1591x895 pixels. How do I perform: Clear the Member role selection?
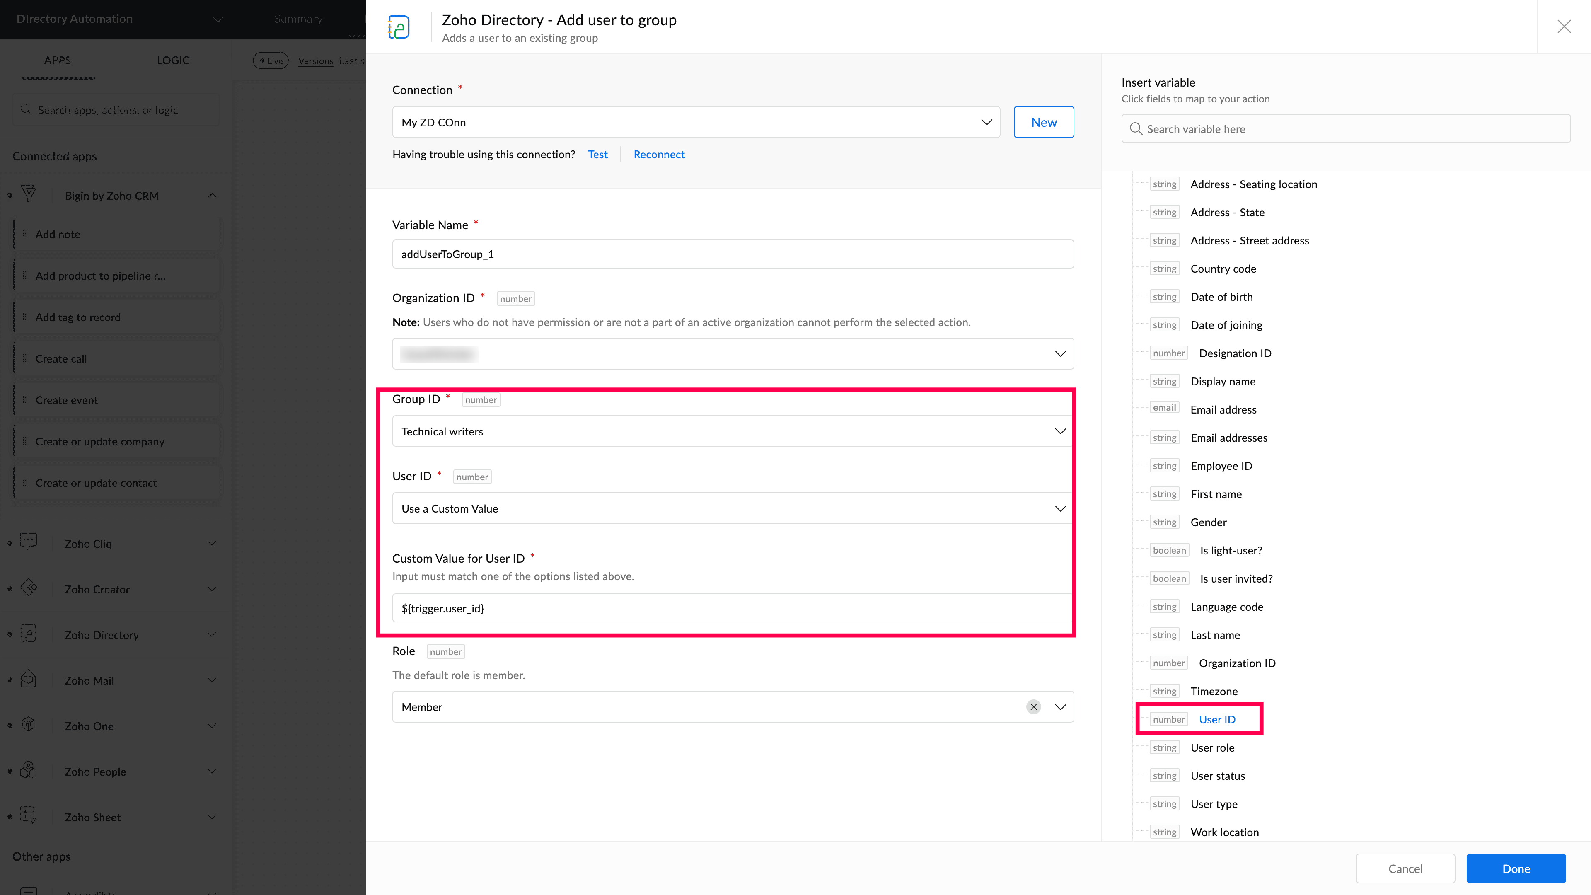coord(1033,706)
